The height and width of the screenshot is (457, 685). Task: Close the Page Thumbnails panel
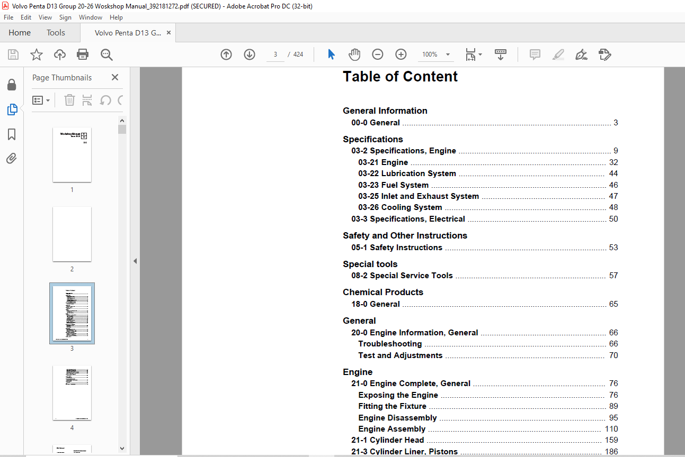(115, 77)
